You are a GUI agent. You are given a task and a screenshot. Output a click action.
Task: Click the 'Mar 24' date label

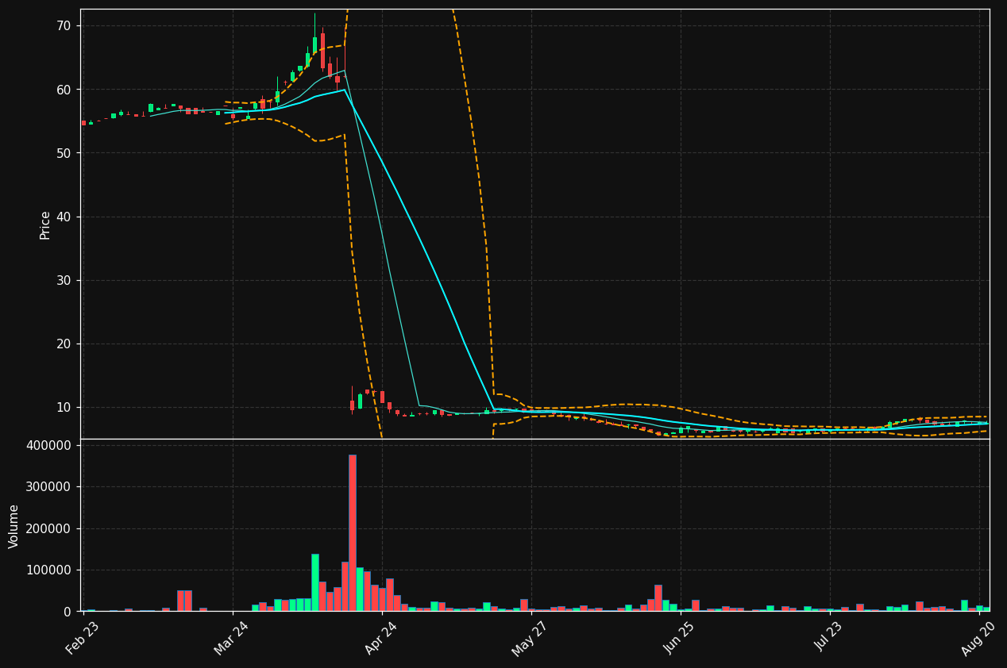coord(232,638)
